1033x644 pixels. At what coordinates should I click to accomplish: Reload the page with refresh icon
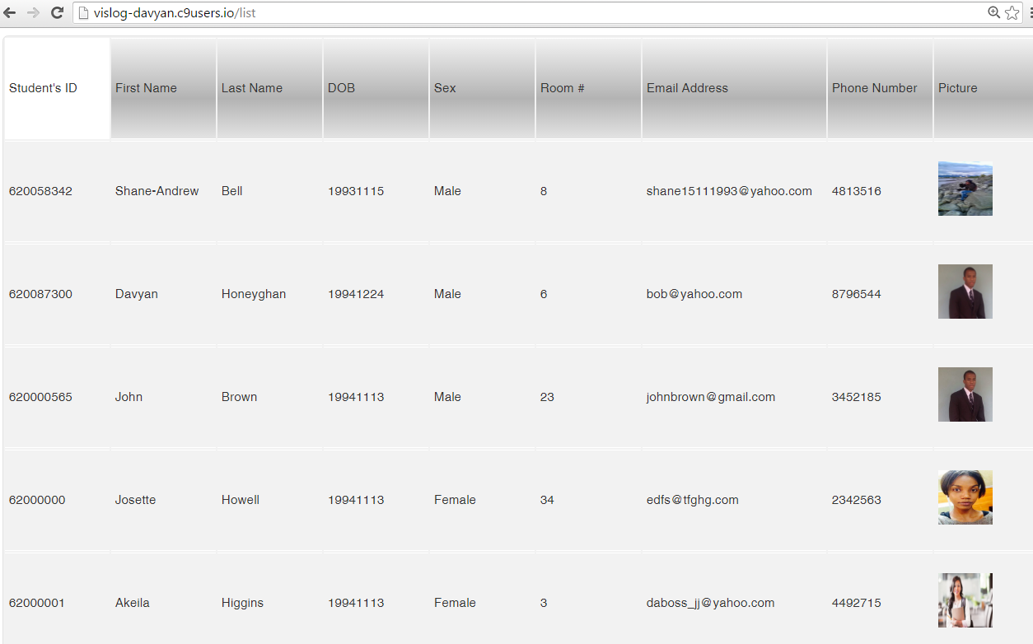click(58, 13)
